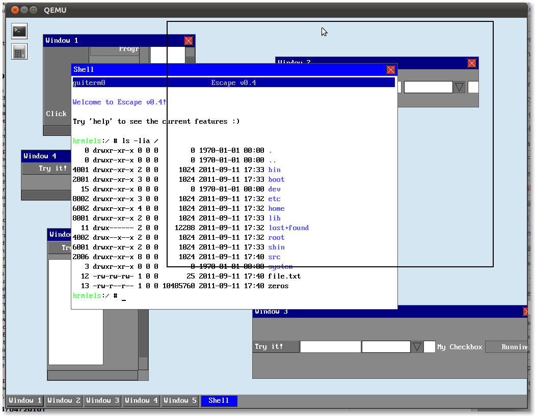Open the combo box arrow in Window 2
The height and width of the screenshot is (416, 535).
point(460,87)
